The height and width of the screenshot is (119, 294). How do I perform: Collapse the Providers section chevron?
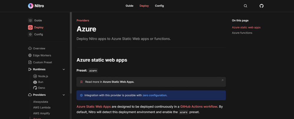tap(64, 95)
